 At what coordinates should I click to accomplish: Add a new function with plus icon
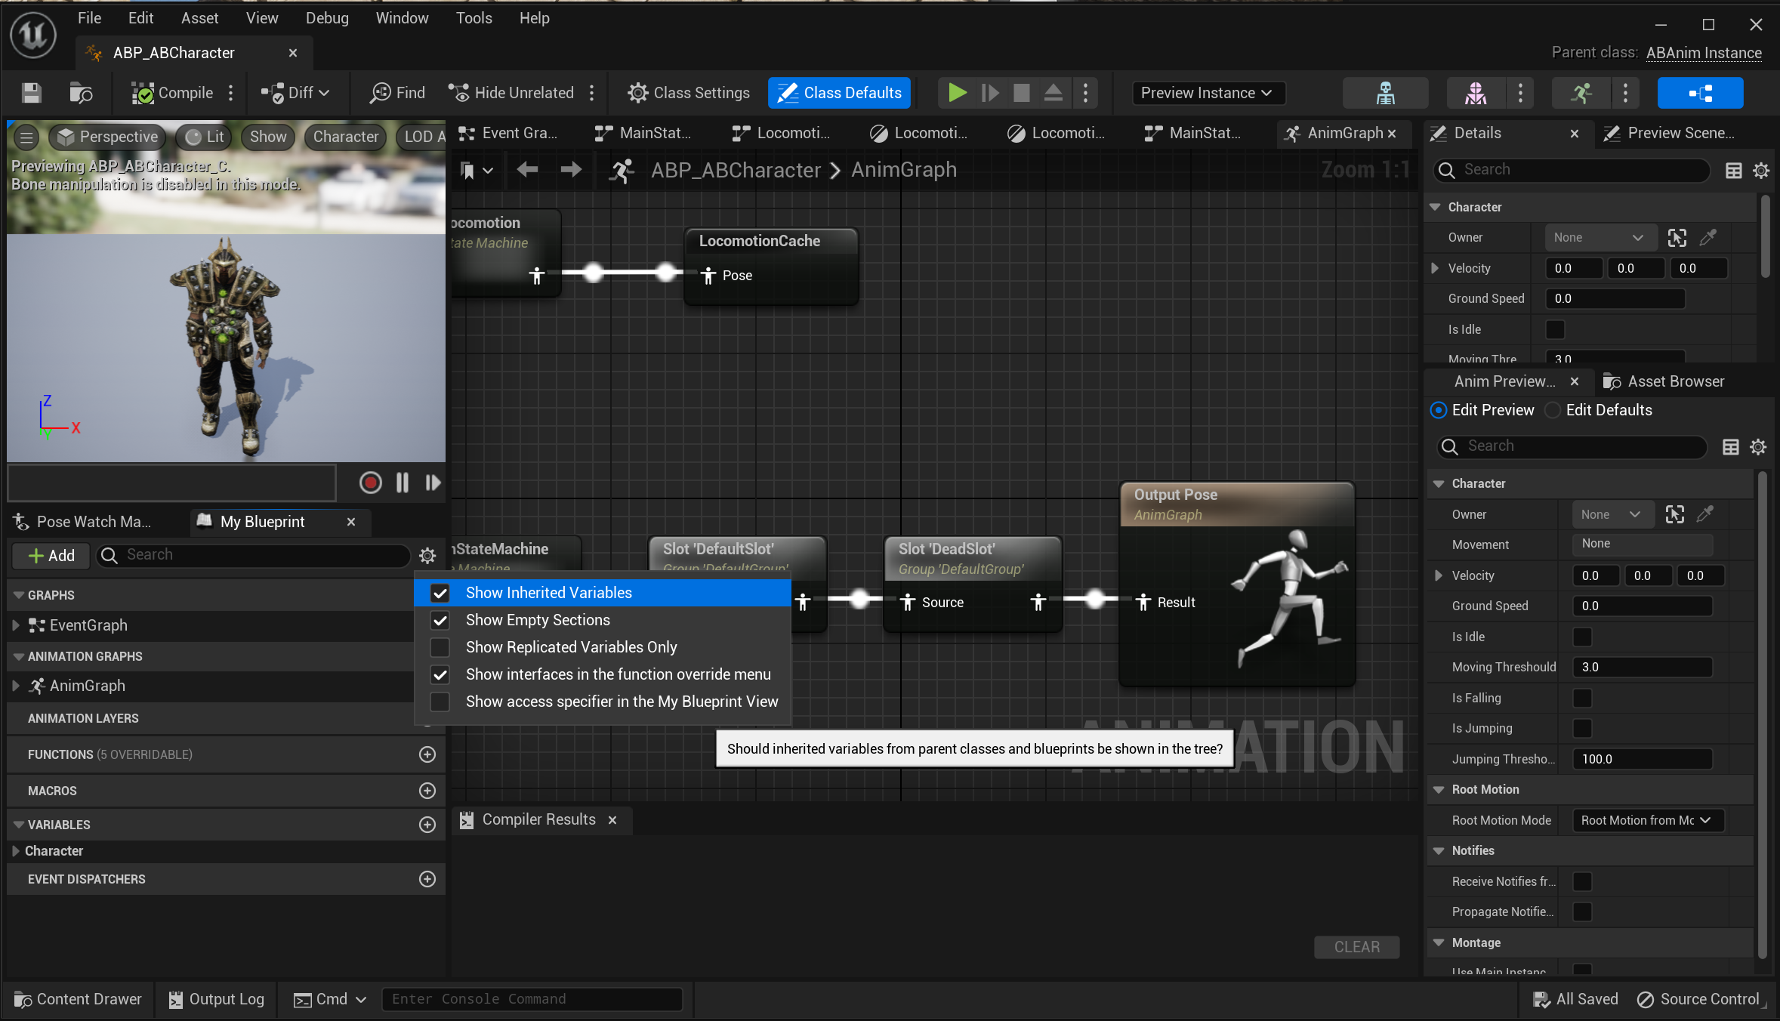pos(427,754)
